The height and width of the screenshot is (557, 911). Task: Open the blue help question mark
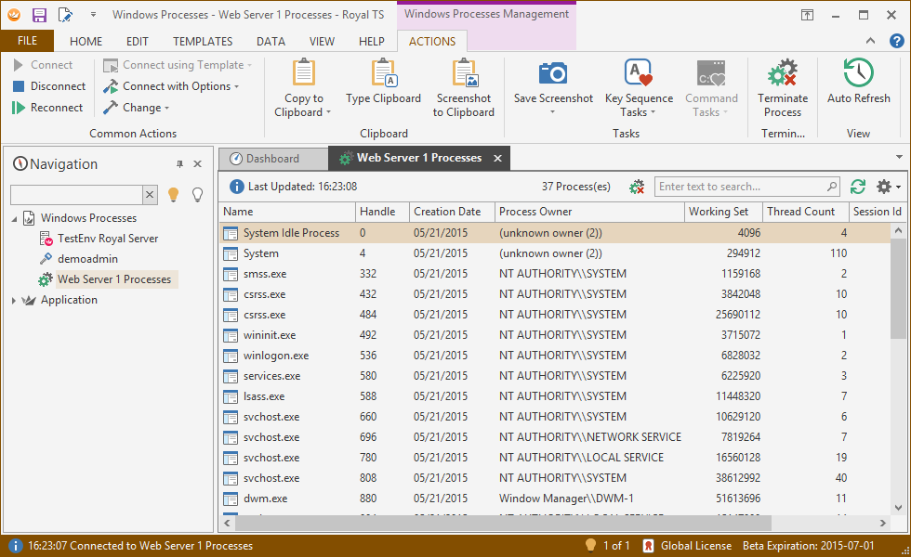pos(896,41)
